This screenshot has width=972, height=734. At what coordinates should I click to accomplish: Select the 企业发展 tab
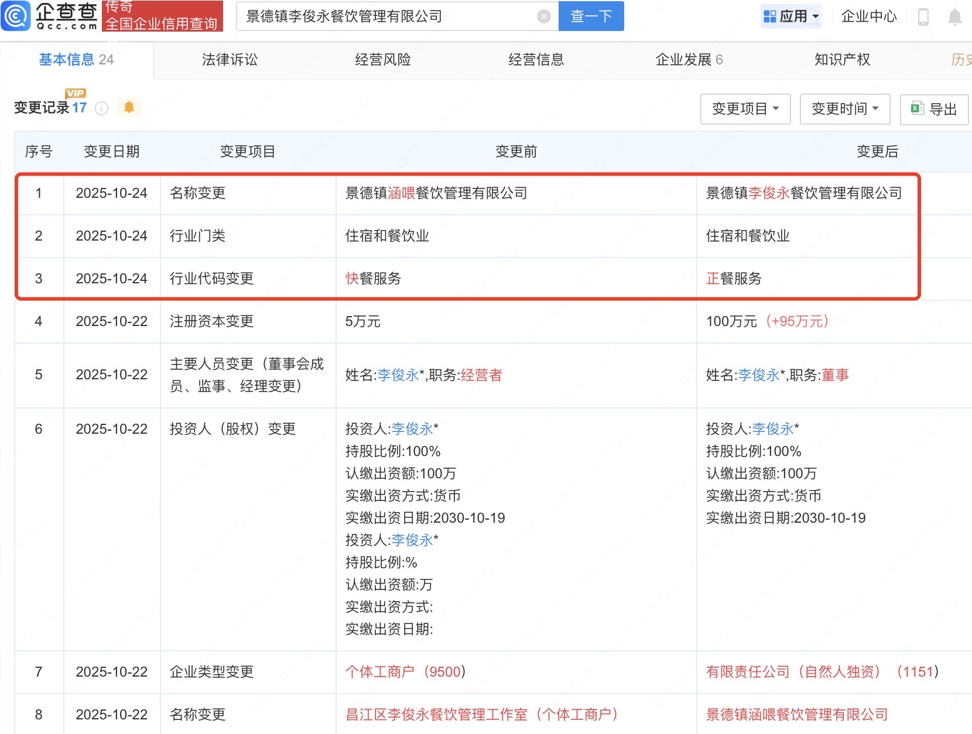coord(689,60)
